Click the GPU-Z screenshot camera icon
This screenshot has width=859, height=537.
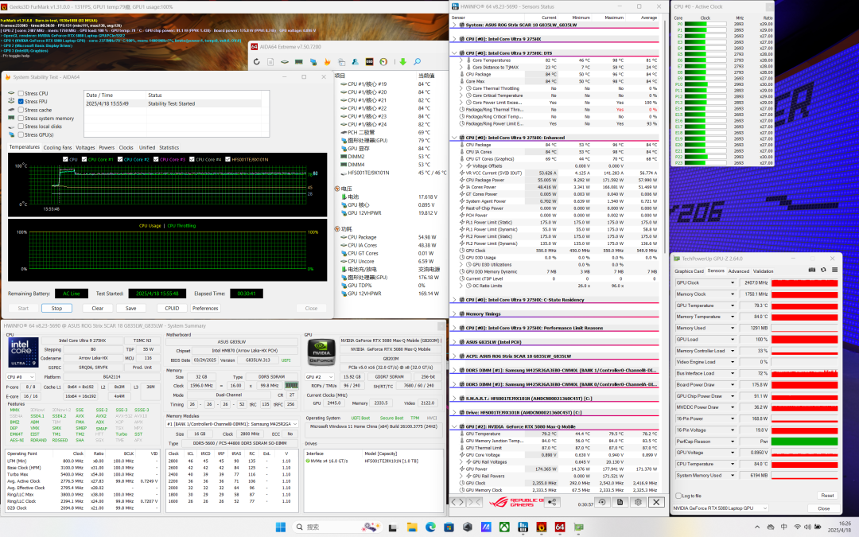pos(812,270)
